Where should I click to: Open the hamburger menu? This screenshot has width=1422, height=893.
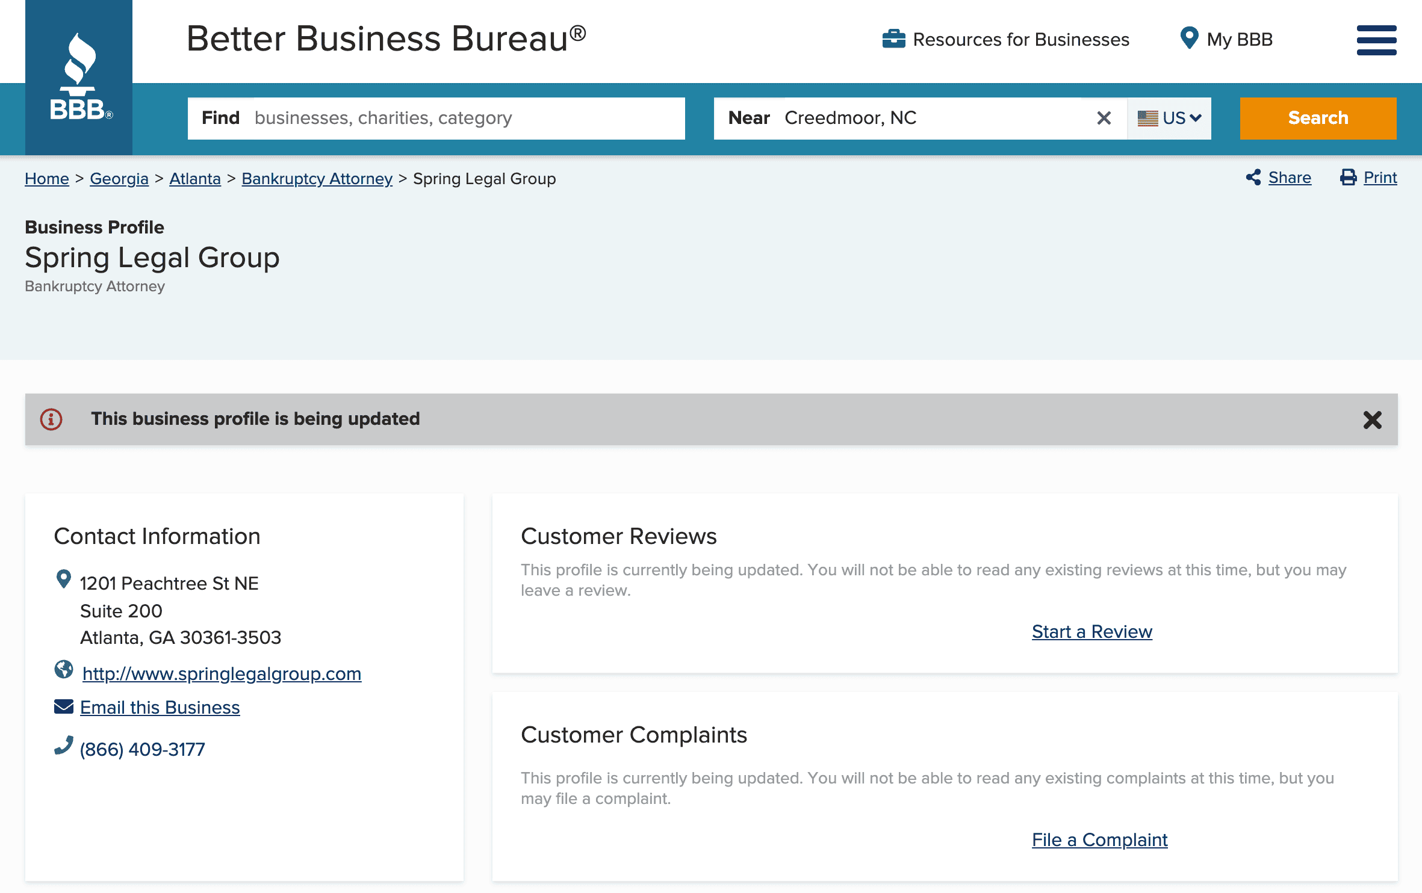[1376, 40]
